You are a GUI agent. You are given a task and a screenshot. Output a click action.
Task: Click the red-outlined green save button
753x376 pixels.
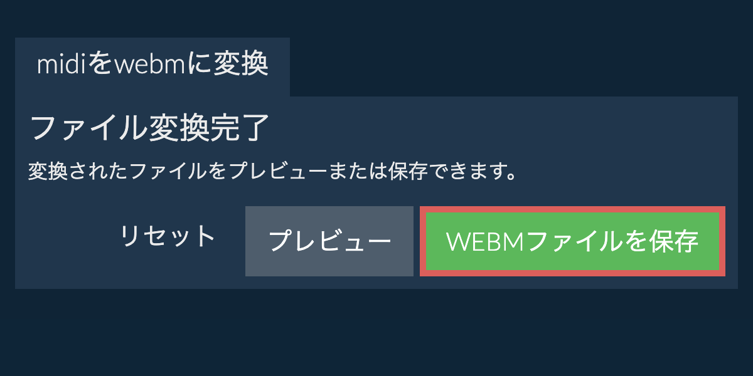tap(572, 241)
